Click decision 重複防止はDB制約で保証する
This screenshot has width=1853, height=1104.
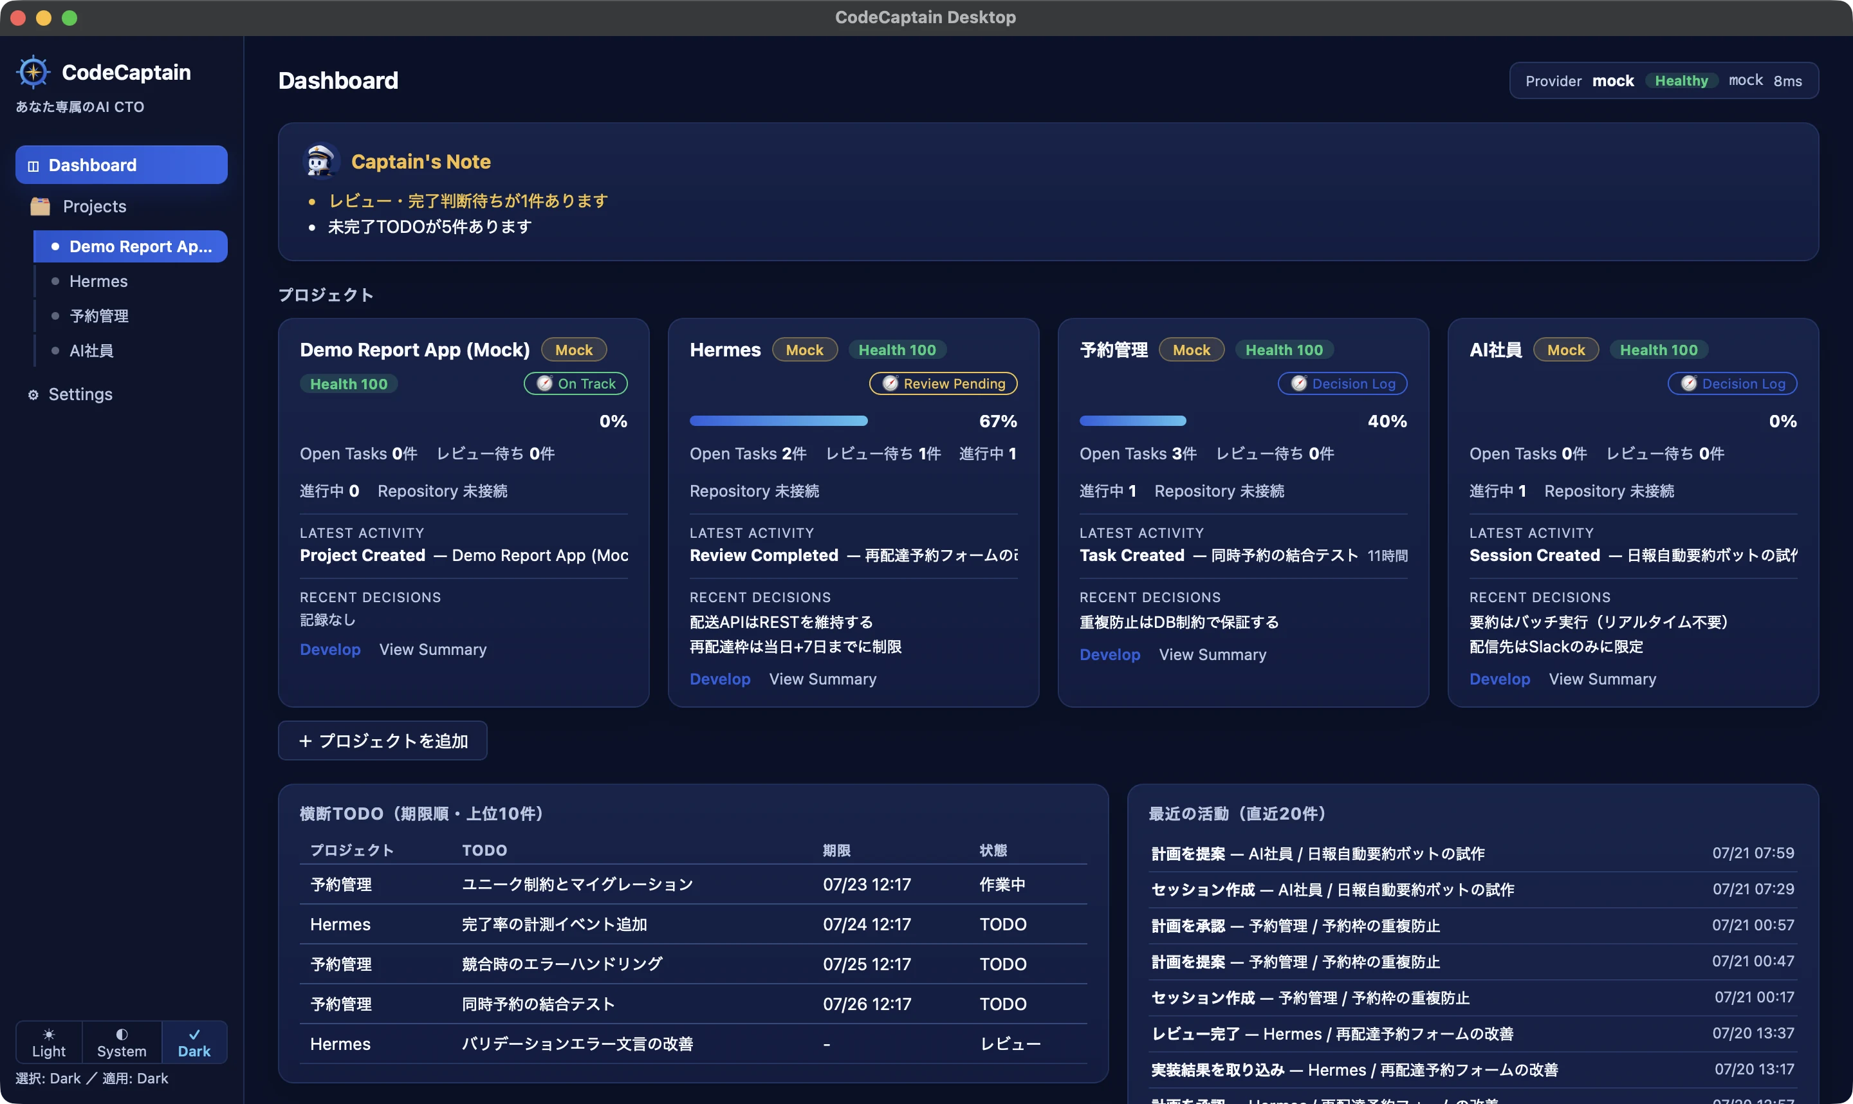coord(1179,622)
